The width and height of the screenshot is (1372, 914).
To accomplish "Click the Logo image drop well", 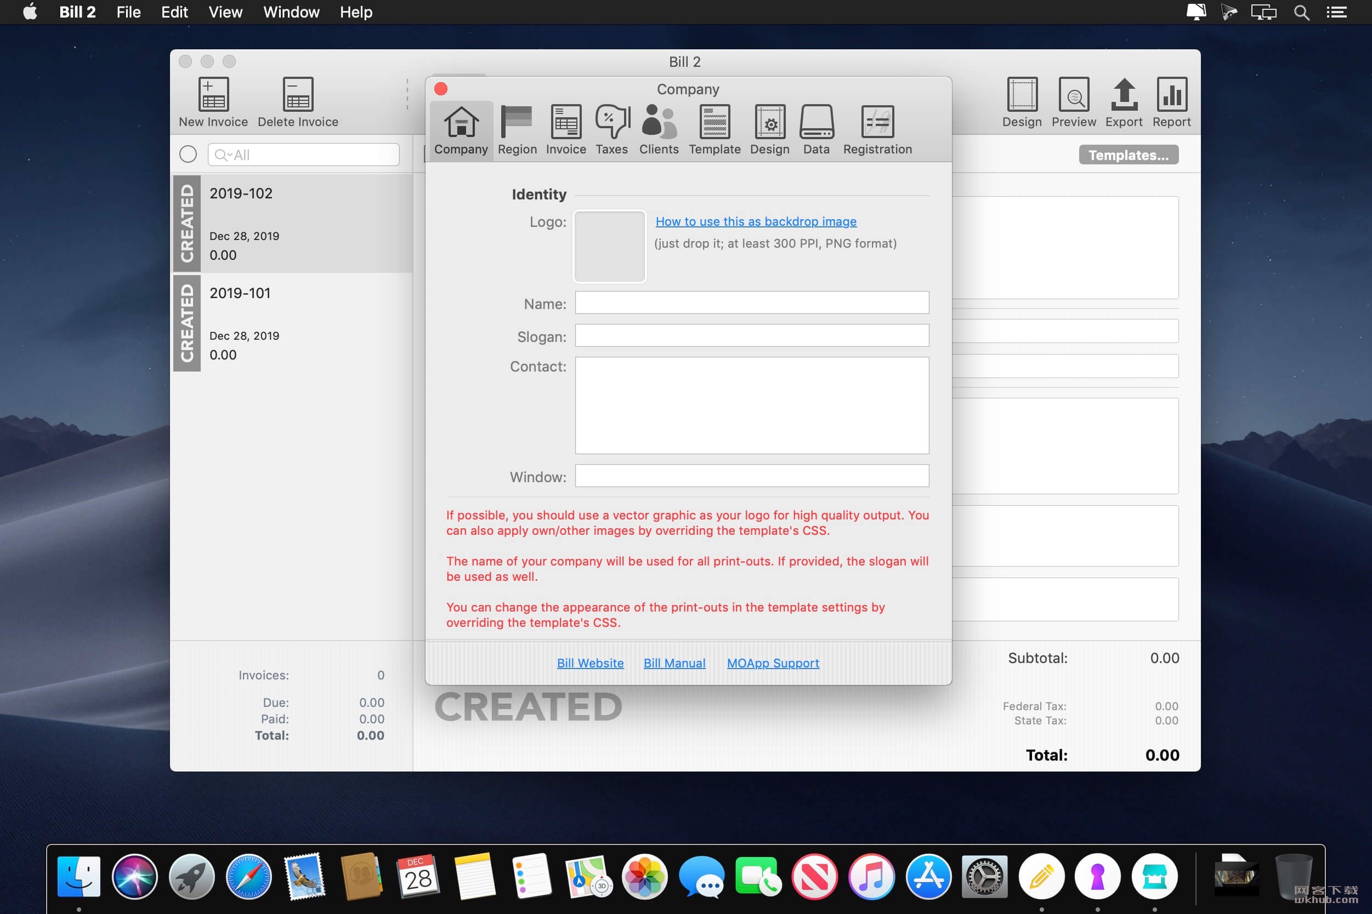I will [x=610, y=247].
